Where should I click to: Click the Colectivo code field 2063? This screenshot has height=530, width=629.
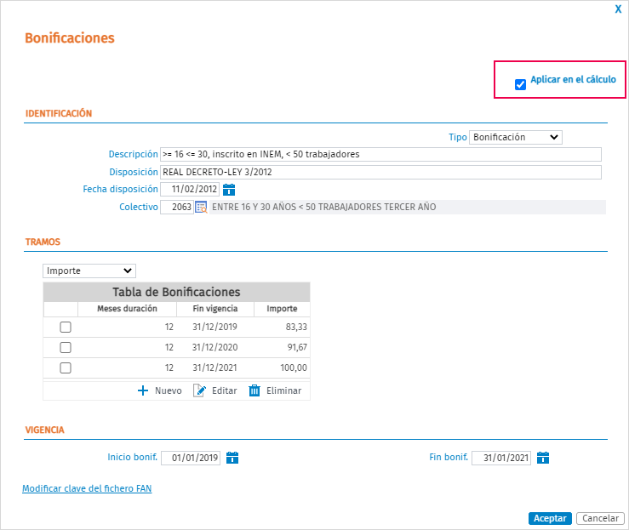pos(177,208)
